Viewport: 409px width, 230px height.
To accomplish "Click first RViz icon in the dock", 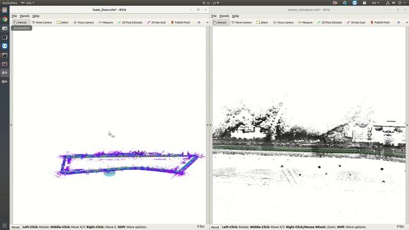I will tap(4, 73).
